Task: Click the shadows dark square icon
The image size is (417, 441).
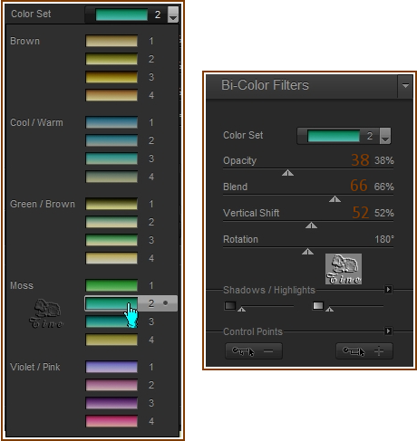Action: coord(230,306)
